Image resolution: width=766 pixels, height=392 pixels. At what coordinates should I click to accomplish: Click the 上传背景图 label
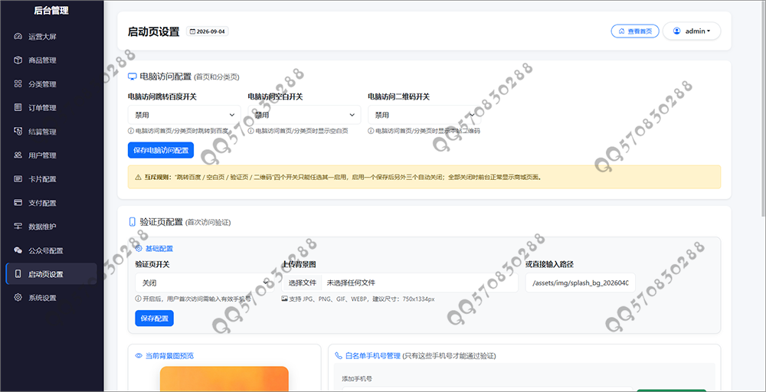(299, 264)
